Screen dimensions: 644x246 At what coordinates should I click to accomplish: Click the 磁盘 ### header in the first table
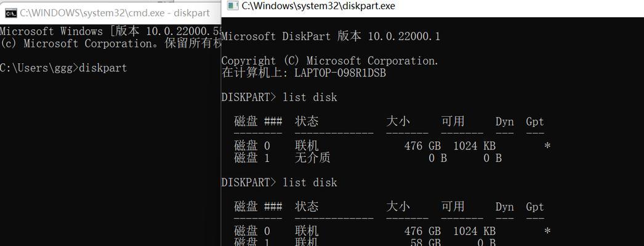pos(258,122)
